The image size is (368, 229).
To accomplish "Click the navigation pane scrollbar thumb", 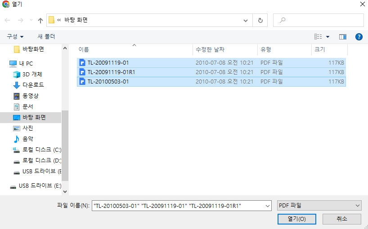I will (x=65, y=145).
